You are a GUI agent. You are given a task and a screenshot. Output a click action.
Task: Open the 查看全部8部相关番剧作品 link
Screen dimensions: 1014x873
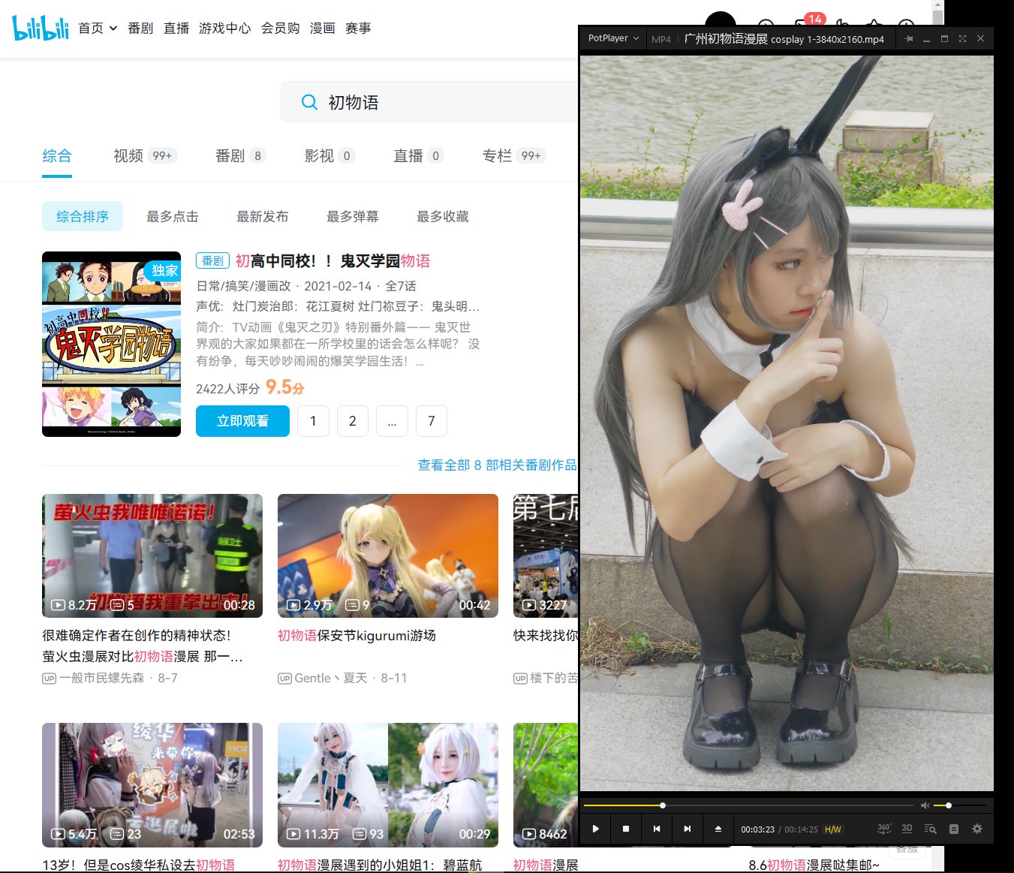[497, 465]
